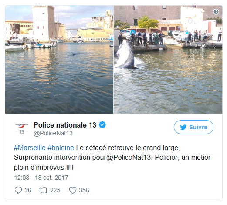Open the #Marseille hashtag
Viewport: 227px width, 205px height.
(30, 148)
